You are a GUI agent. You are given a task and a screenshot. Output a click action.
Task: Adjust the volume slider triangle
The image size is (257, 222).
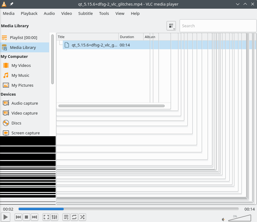[240, 218]
